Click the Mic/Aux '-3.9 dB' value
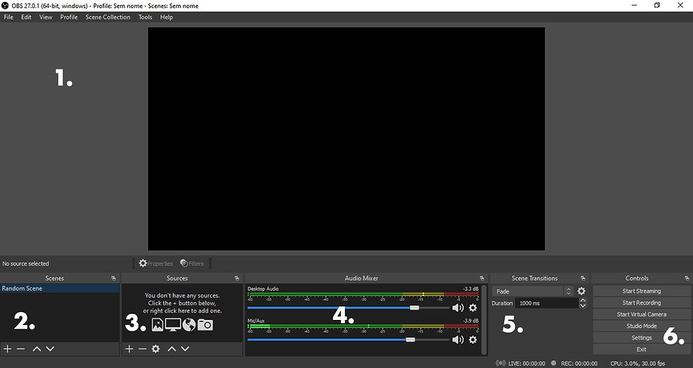The height and width of the screenshot is (368, 693). point(470,321)
